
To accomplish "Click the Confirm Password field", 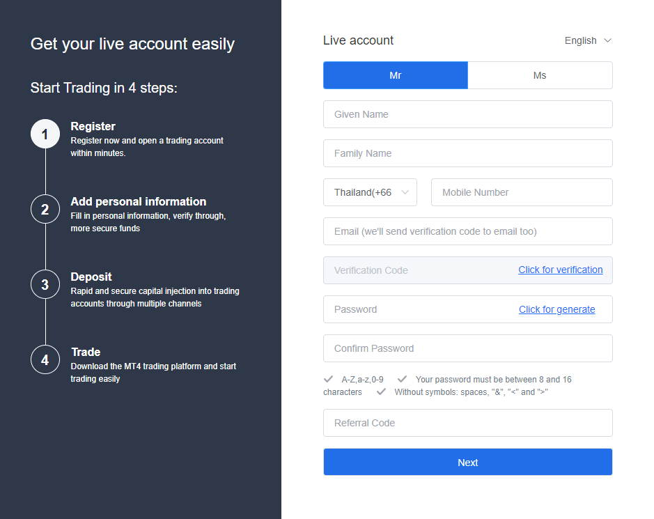I will (x=467, y=348).
